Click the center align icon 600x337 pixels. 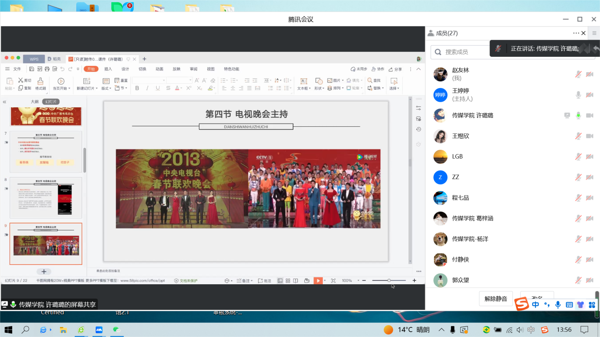232,88
